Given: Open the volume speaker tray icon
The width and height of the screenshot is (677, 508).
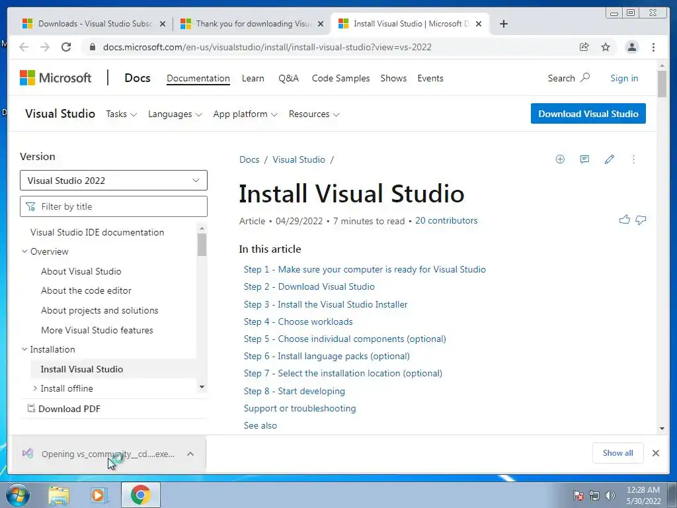Looking at the screenshot, I should (x=610, y=495).
